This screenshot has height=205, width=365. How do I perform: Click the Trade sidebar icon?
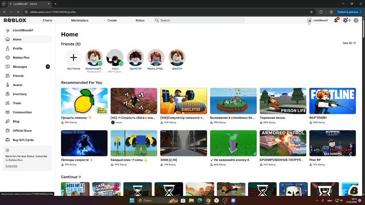7,103
